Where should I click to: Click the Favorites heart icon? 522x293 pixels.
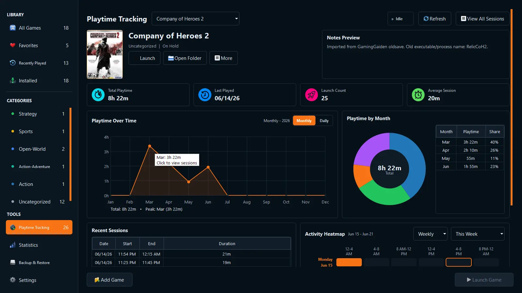coord(13,45)
